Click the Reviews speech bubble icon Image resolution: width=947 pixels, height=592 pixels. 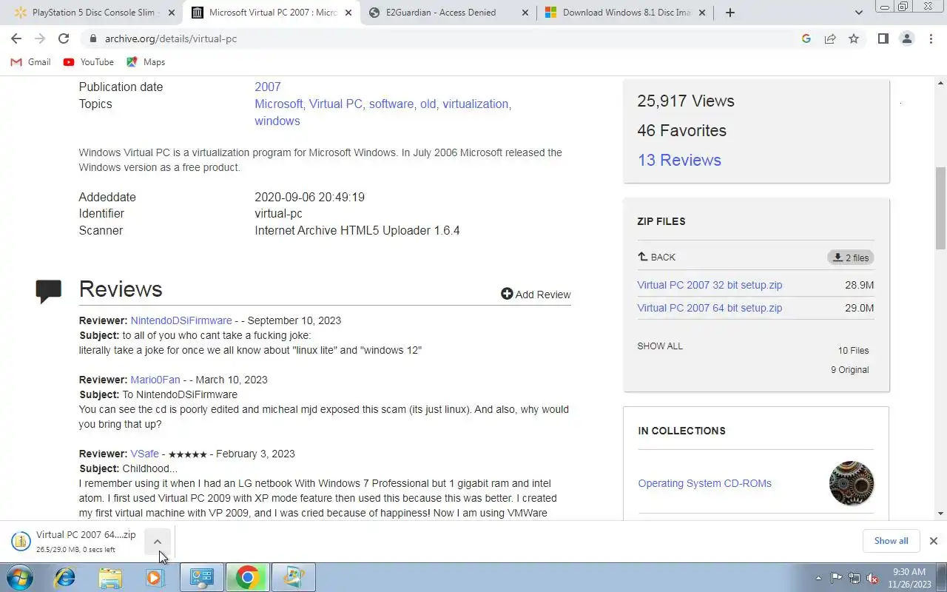[49, 291]
